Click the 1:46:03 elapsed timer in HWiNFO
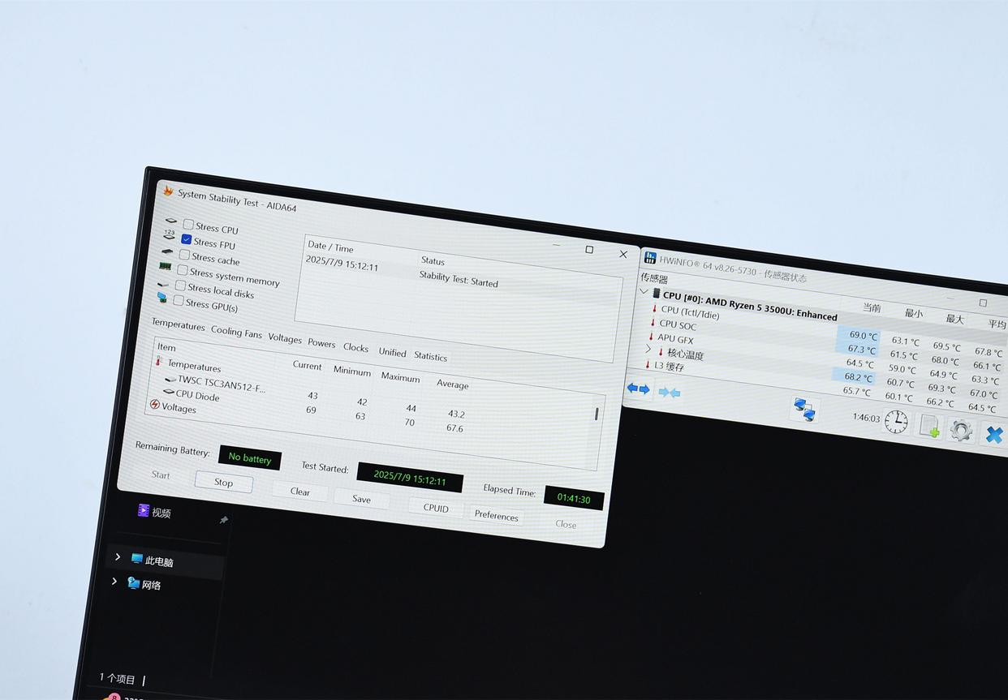Viewport: 1008px width, 700px height. point(866,418)
